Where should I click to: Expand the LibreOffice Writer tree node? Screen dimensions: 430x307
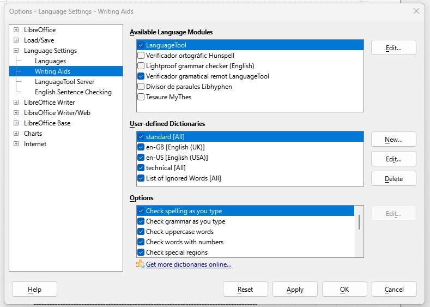click(16, 103)
